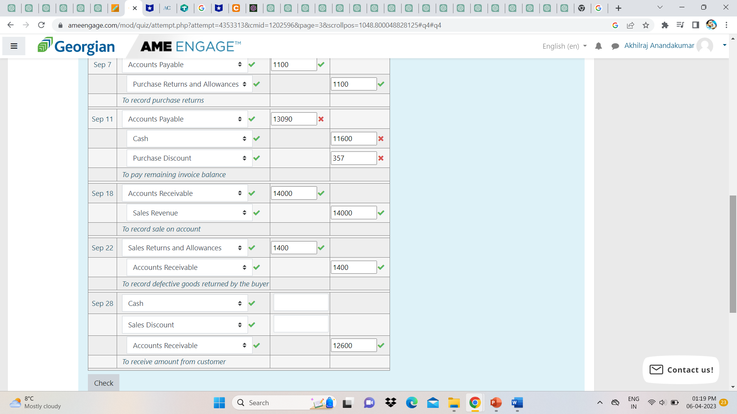Open Sales Returns and Allowances dropdown
Viewport: 737px width, 414px height.
tap(185, 248)
